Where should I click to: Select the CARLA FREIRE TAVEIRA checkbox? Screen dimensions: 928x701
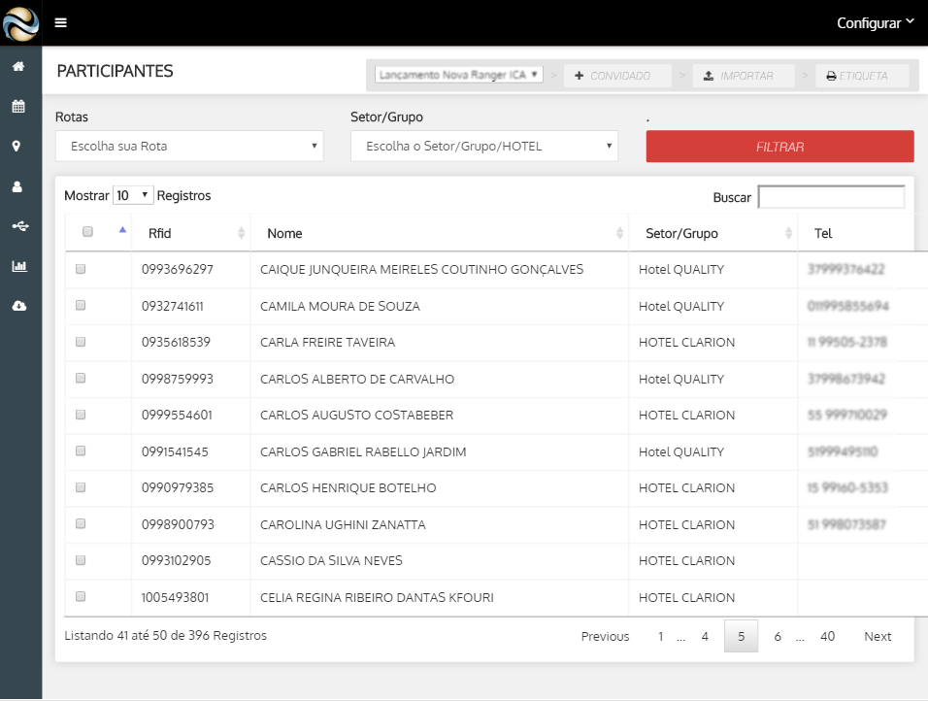coord(81,342)
